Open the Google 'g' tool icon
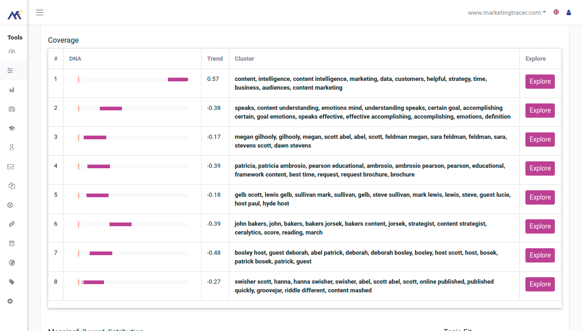The height and width of the screenshot is (331, 582). point(12,148)
